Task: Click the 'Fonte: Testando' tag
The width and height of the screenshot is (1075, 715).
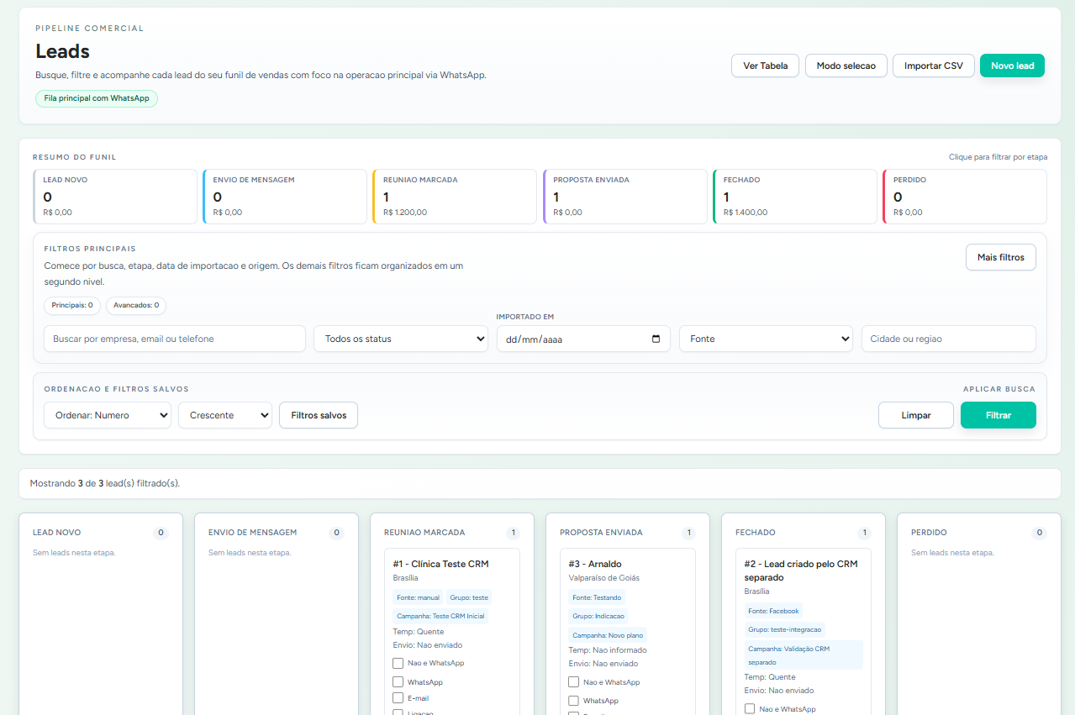Action: point(597,597)
